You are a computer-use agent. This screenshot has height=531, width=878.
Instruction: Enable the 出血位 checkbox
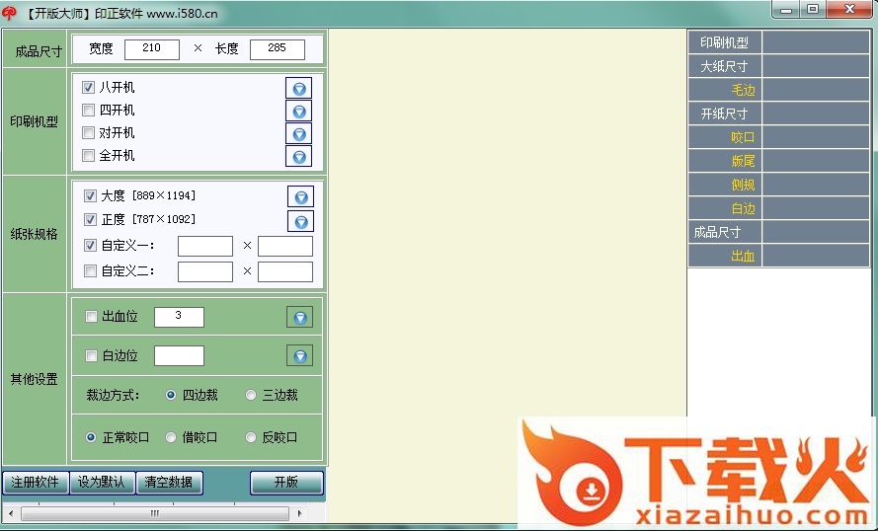(92, 317)
